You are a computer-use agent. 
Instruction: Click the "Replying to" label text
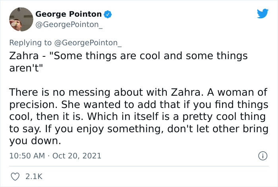(30, 42)
